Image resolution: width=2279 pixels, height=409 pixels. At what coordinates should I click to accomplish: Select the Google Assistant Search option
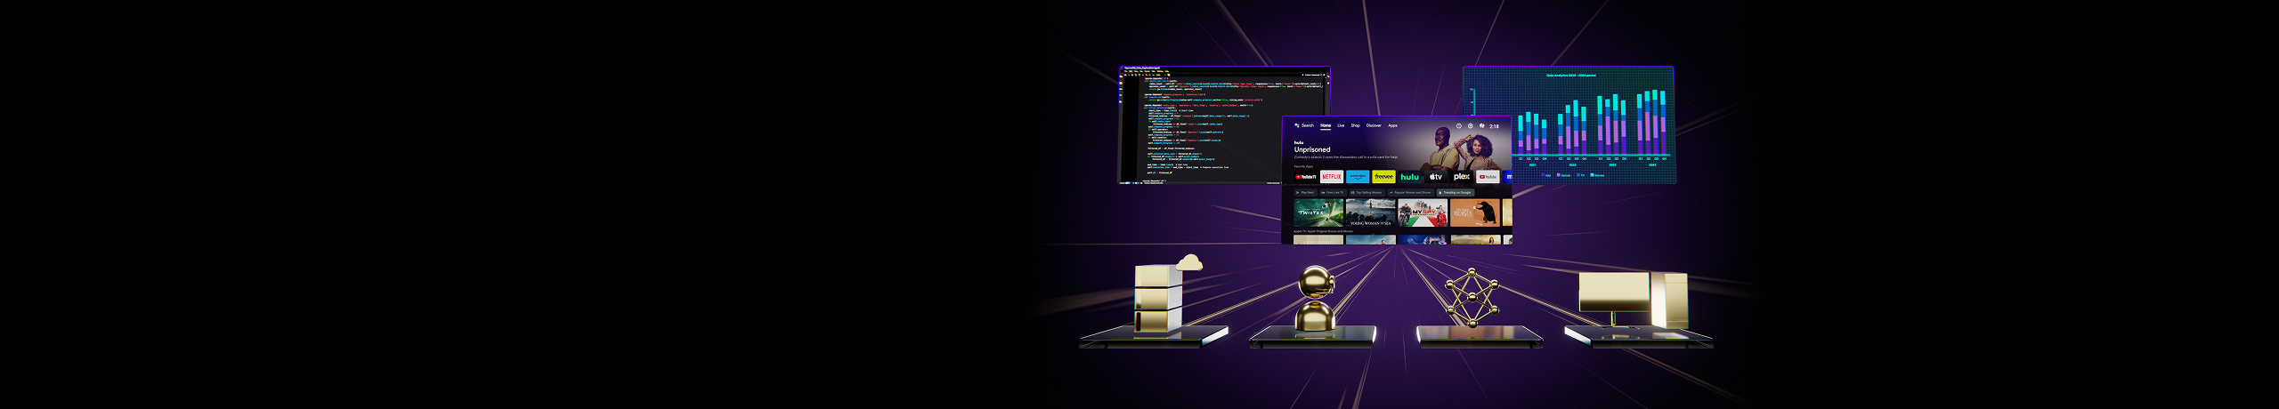(1304, 125)
